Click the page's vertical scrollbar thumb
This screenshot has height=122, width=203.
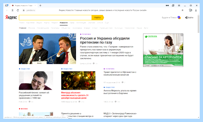(x=198, y=24)
